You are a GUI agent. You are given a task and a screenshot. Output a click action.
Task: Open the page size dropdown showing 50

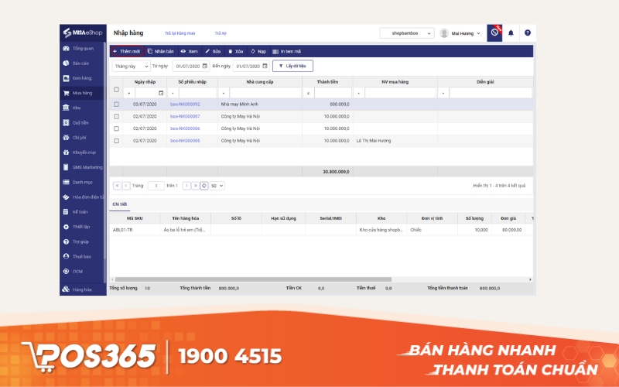[x=217, y=186]
